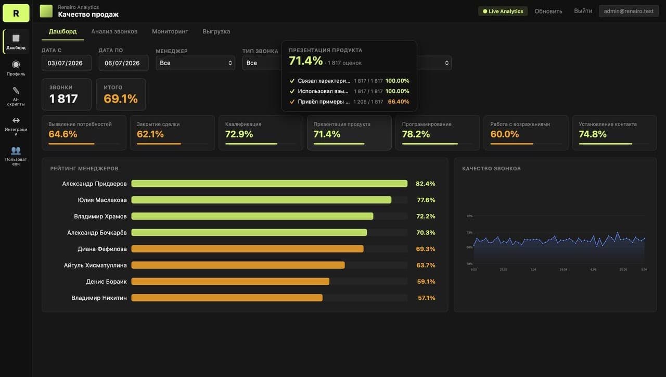Click Айгуль Хисматуллина in manager rating
Image resolution: width=666 pixels, height=377 pixels.
click(x=95, y=265)
